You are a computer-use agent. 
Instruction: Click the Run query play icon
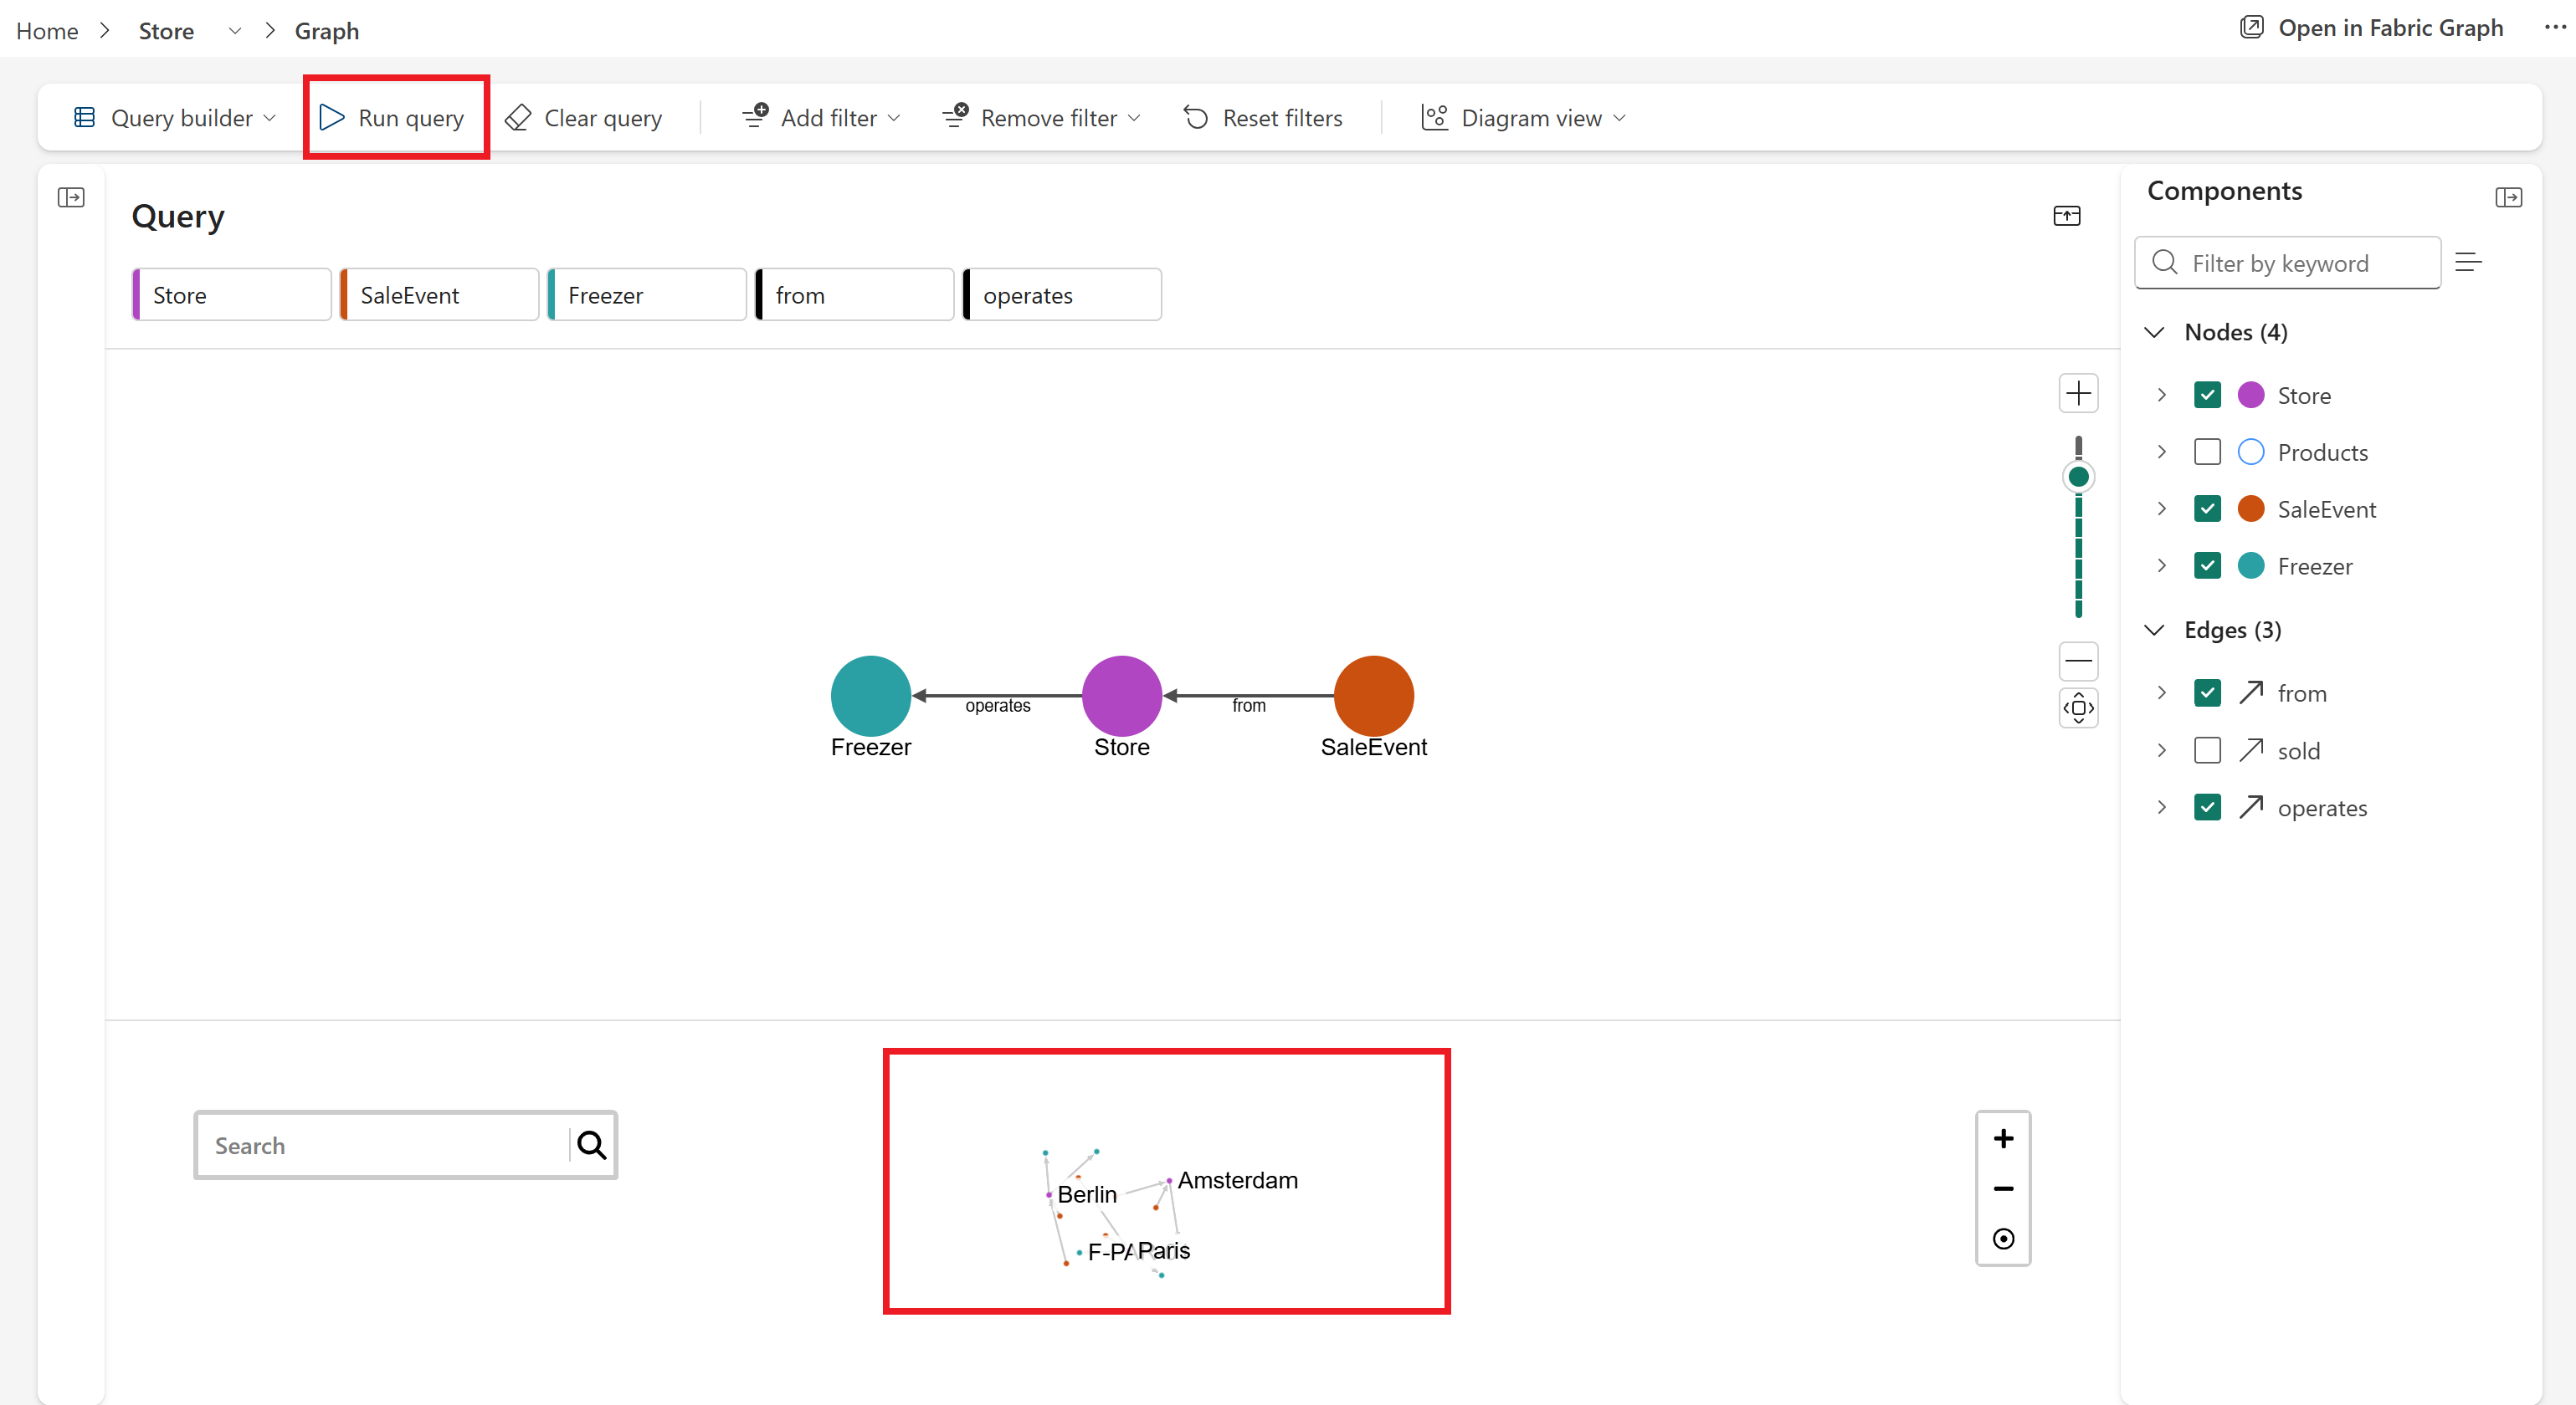pyautogui.click(x=332, y=118)
